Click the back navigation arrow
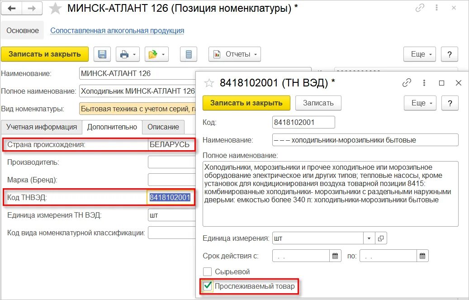Image resolution: width=469 pixels, height=300 pixels. [12, 9]
